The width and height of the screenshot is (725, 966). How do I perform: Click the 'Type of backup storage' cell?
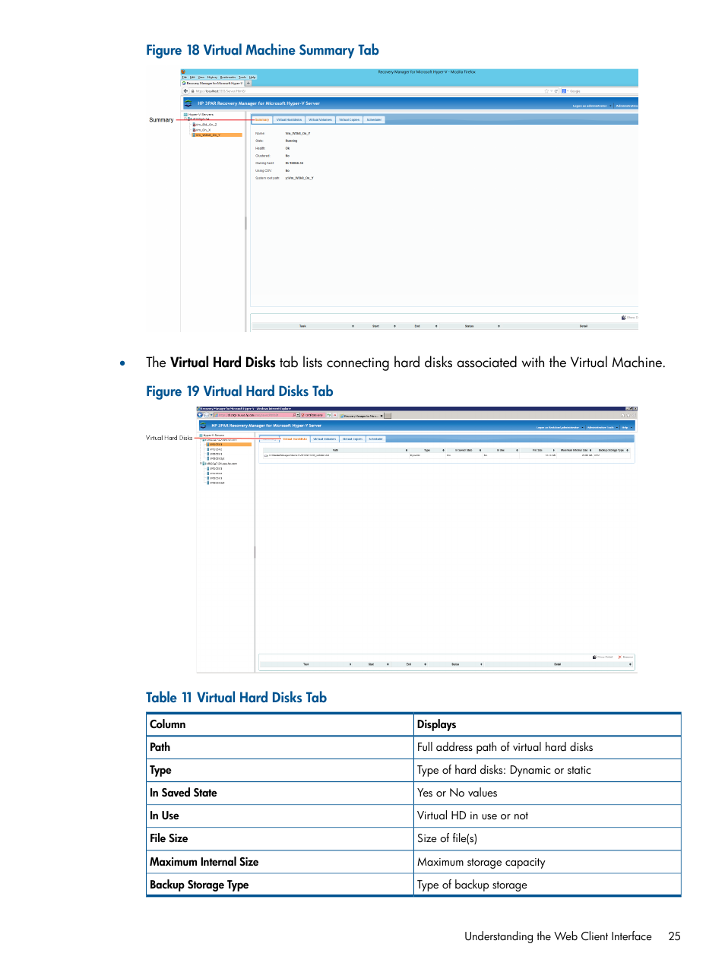[x=547, y=885]
